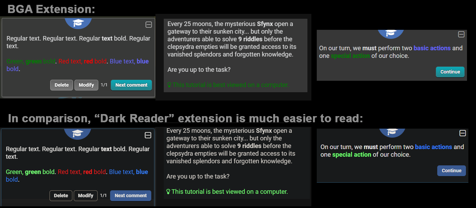Click 'Blue text' in the Dark Reader comment
This screenshot has height=208, width=476.
click(x=122, y=172)
